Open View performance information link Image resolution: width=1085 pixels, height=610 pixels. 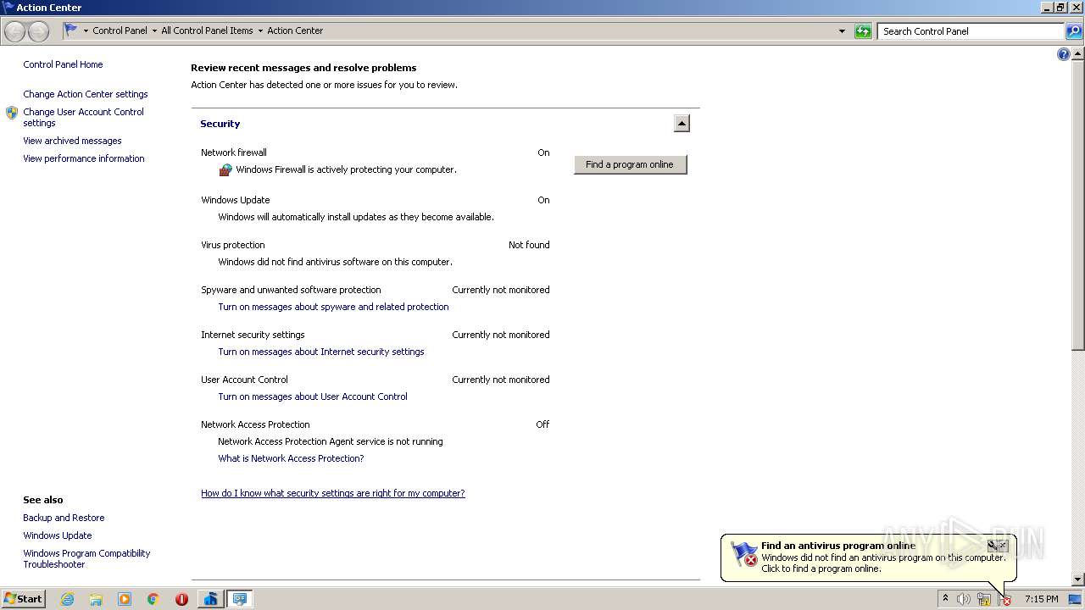tap(84, 158)
